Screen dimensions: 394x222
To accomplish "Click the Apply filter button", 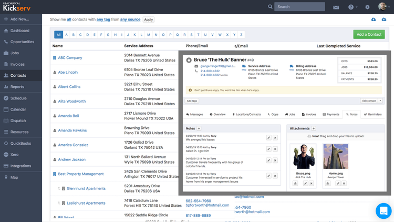I will [149, 19].
